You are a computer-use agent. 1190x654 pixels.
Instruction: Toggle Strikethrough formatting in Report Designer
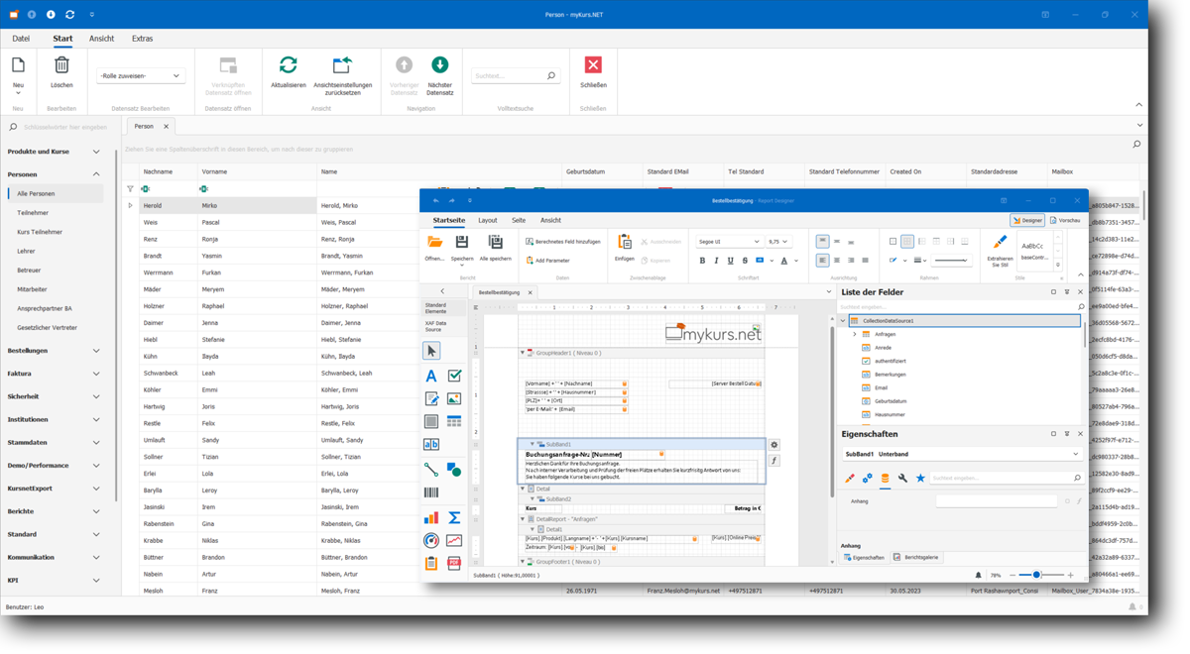tap(745, 261)
